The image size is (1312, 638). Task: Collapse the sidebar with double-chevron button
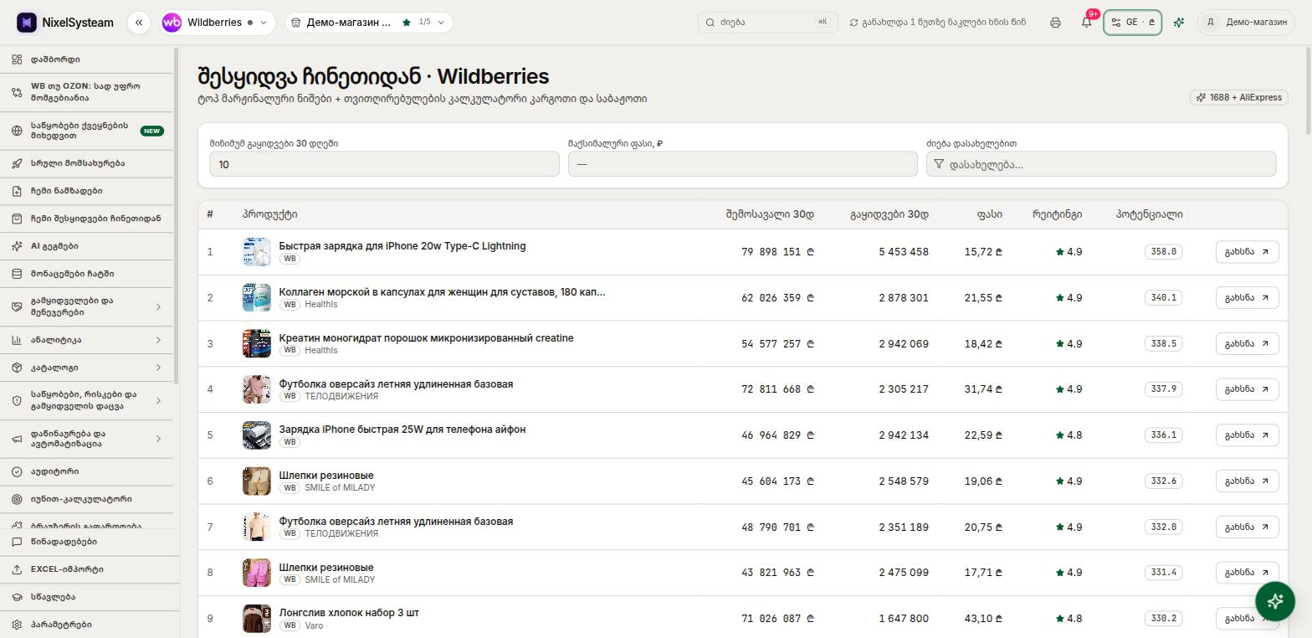point(139,23)
